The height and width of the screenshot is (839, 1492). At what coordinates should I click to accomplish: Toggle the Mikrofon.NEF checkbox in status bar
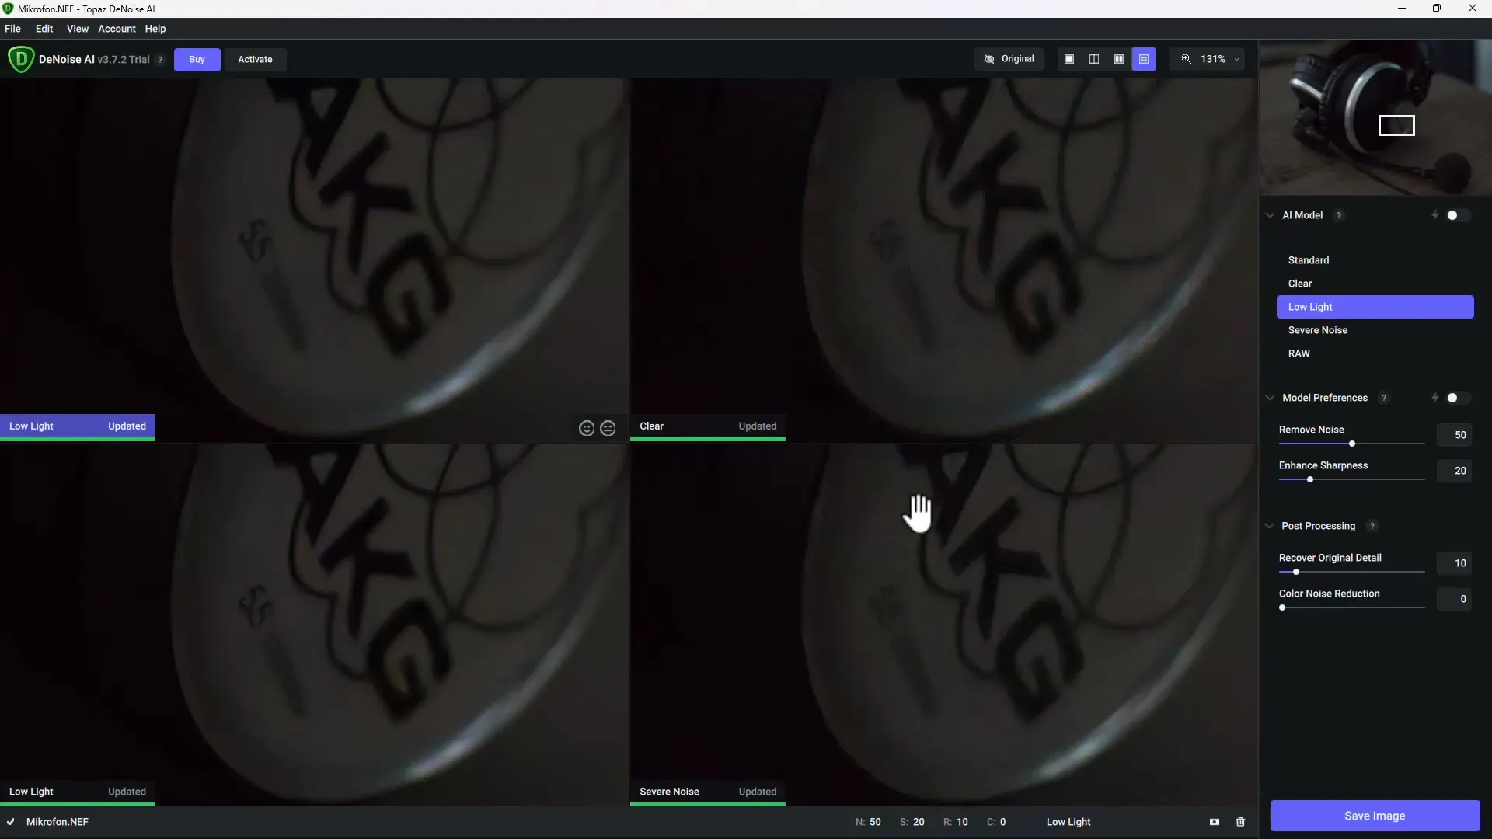[9, 820]
